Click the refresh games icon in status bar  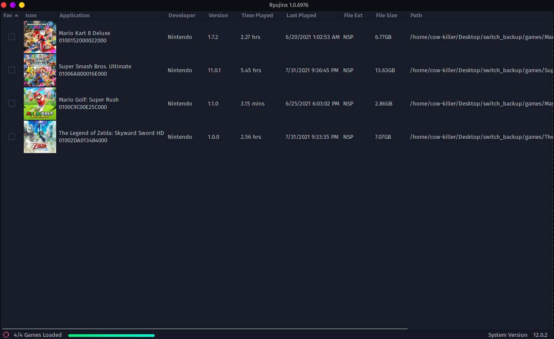pos(6,335)
